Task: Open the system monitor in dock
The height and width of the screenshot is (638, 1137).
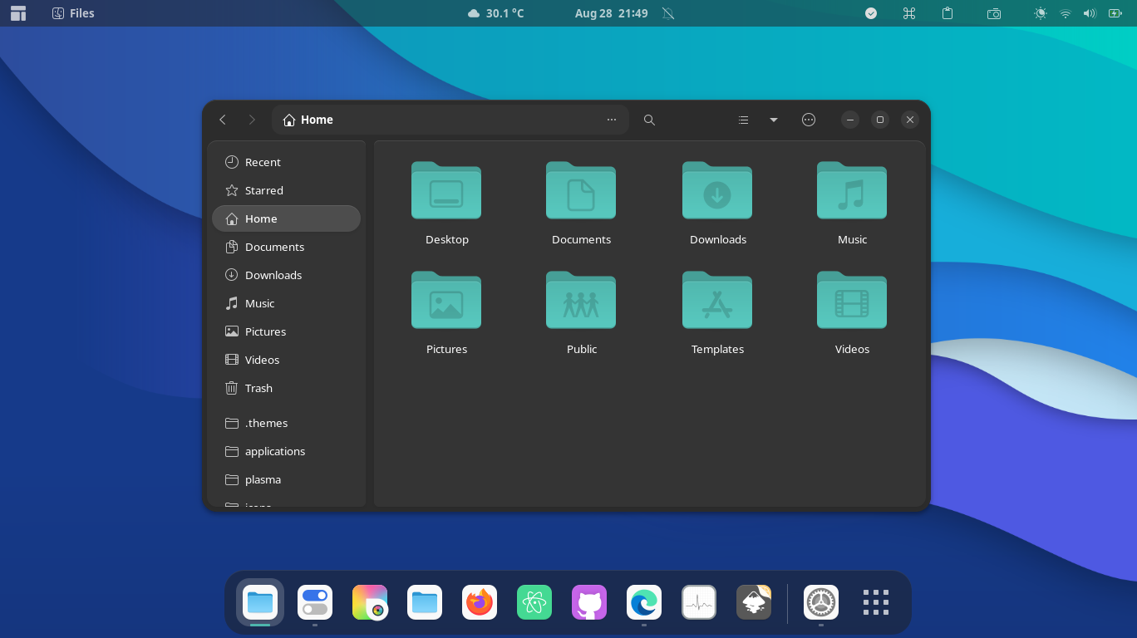Action: tap(699, 602)
